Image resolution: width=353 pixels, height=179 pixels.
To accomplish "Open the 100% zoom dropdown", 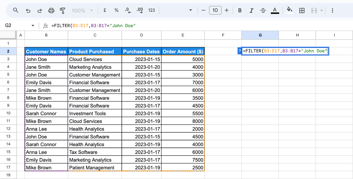I will 82,11.
